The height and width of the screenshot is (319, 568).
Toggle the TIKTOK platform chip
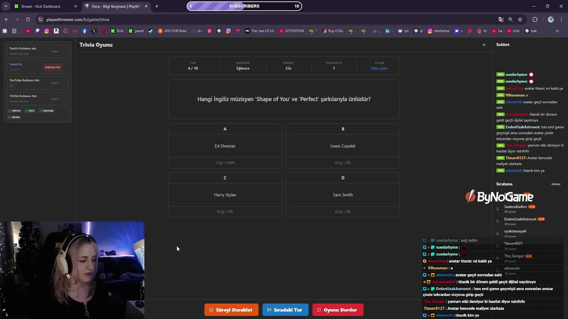[14, 117]
